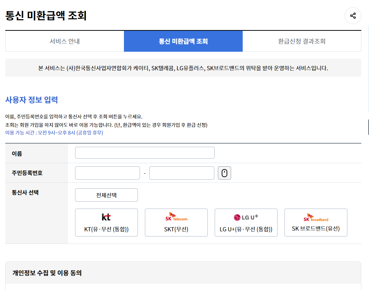
Task: Focus the second 주민등록번호 input box
Action: coord(182,173)
